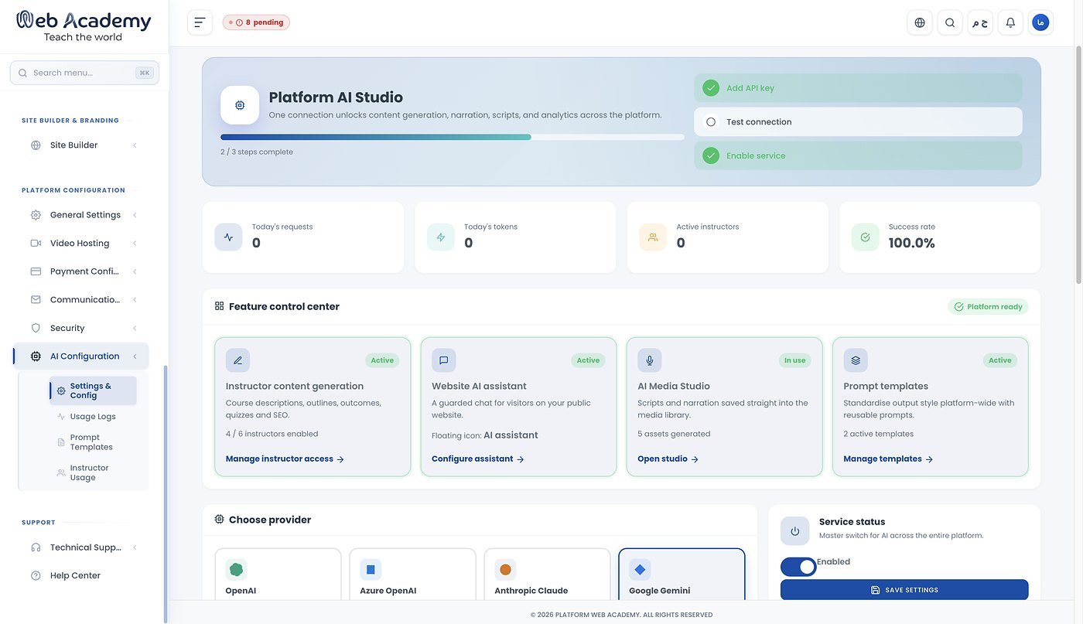Open Usage Logs submenu item
Image resolution: width=1083 pixels, height=624 pixels.
coord(93,417)
